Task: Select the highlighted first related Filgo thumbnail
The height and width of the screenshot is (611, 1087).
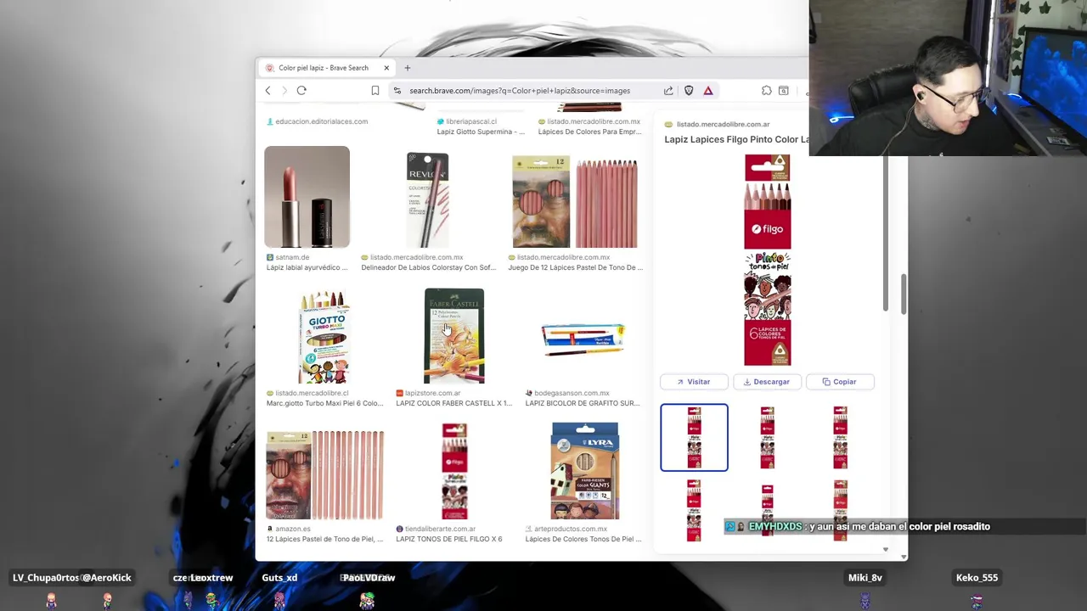Action: click(x=694, y=437)
